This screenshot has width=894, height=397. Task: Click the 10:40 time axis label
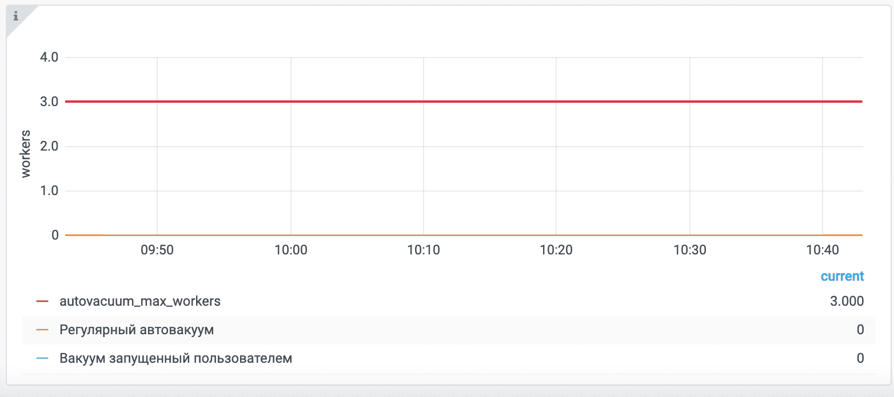click(822, 250)
